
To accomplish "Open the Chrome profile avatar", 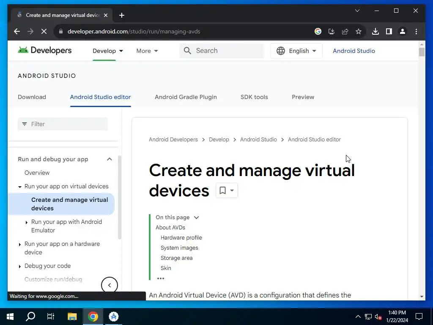I will 403,31.
